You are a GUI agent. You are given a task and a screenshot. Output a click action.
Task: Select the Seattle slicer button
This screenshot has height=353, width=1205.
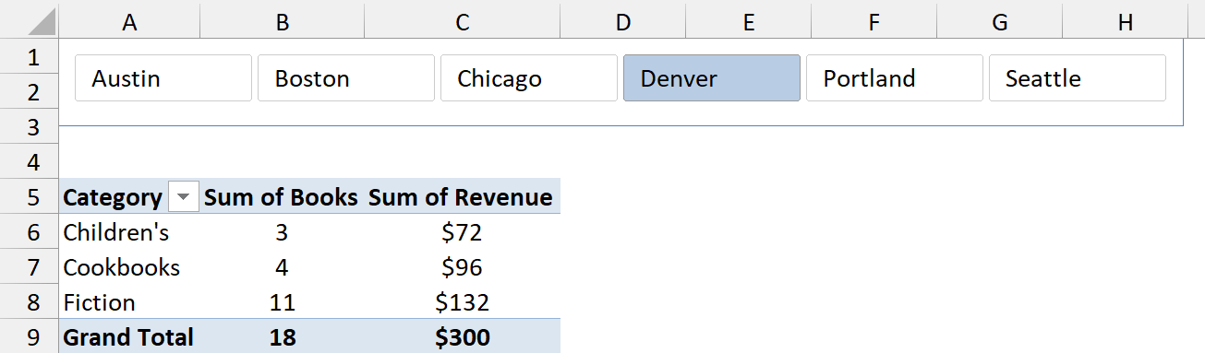1078,78
